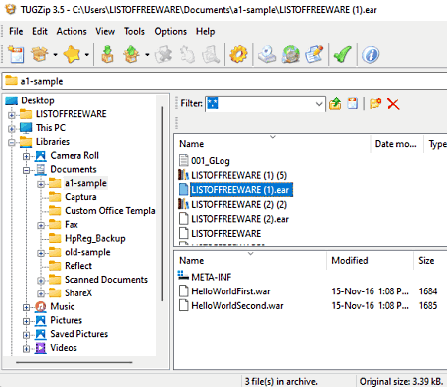447x387 pixels.
Task: Open the Options menu
Action: 170,31
